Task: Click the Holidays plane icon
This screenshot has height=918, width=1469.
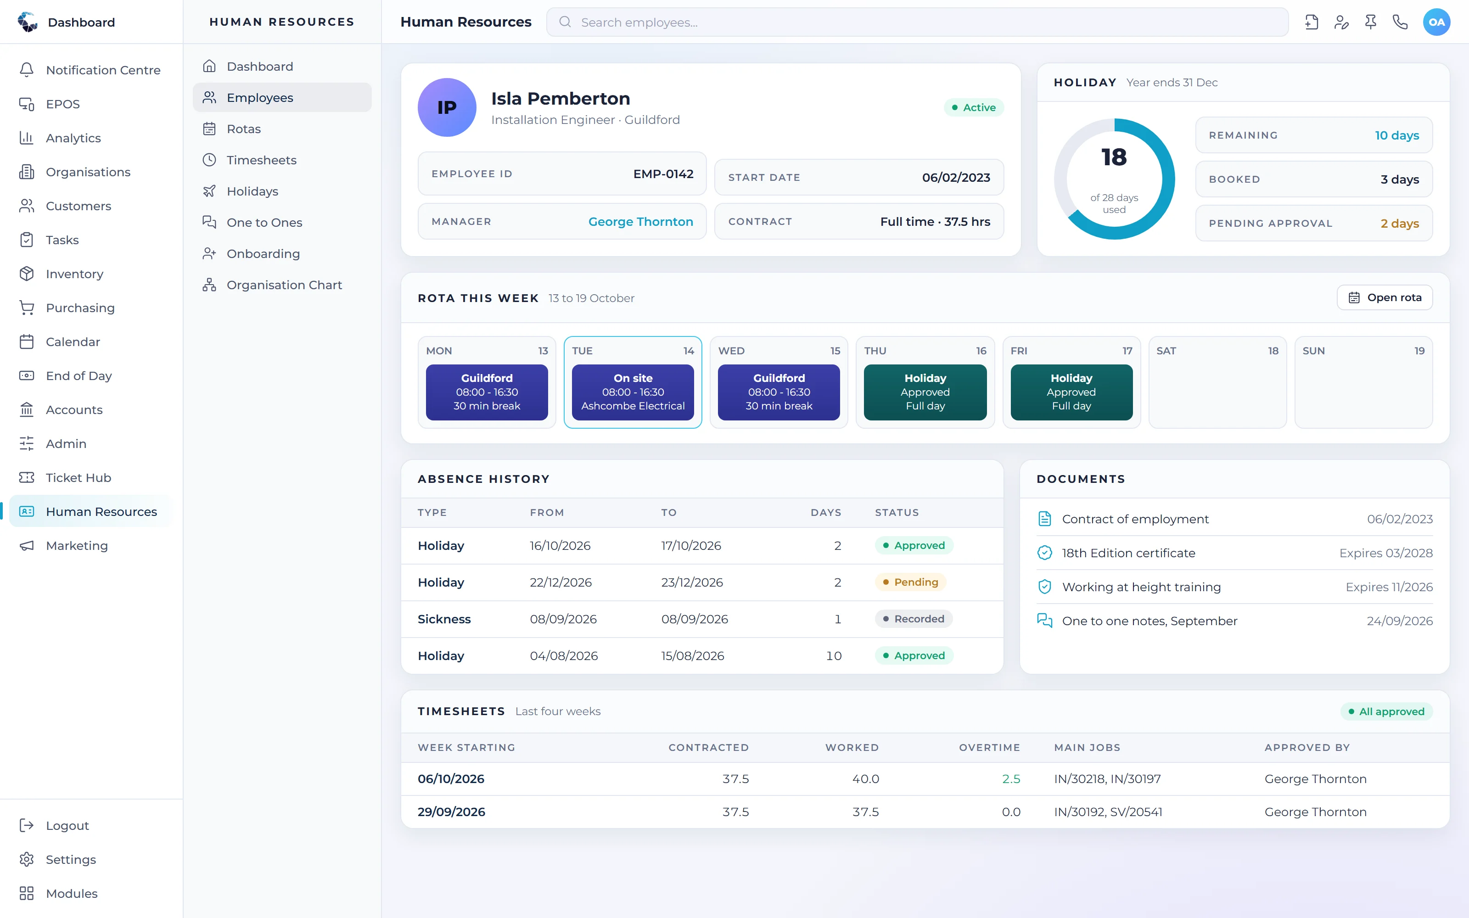Action: pos(209,191)
